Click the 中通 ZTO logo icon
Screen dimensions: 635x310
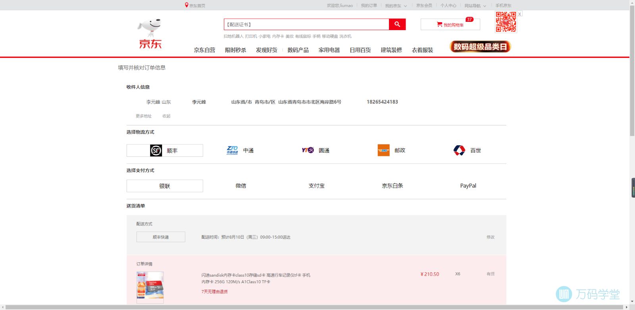(232, 150)
